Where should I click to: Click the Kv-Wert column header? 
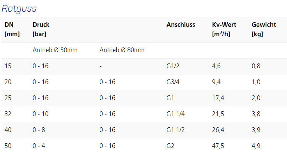[x=224, y=29]
